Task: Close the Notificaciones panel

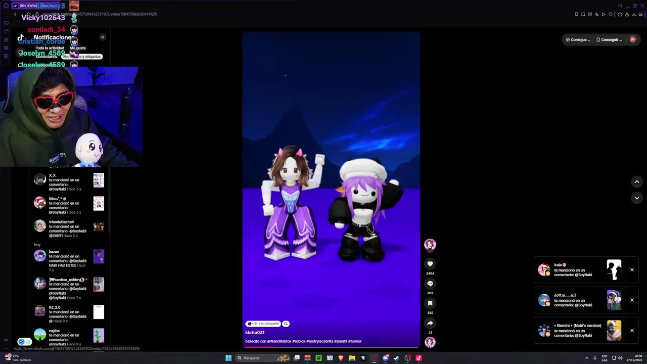Action: coord(103,37)
